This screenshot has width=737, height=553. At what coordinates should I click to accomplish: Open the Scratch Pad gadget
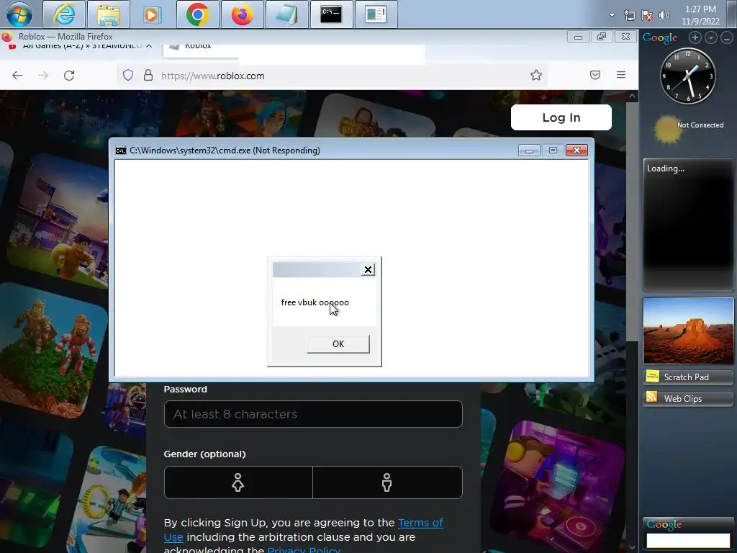(688, 377)
